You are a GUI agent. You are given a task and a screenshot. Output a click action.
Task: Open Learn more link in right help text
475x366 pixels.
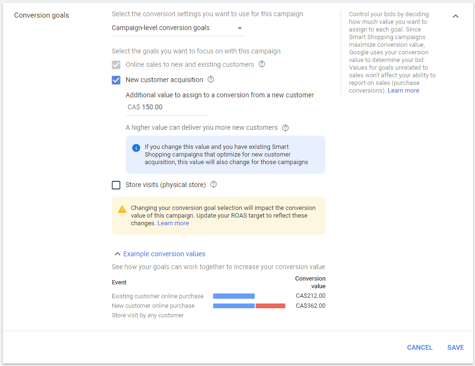(403, 91)
